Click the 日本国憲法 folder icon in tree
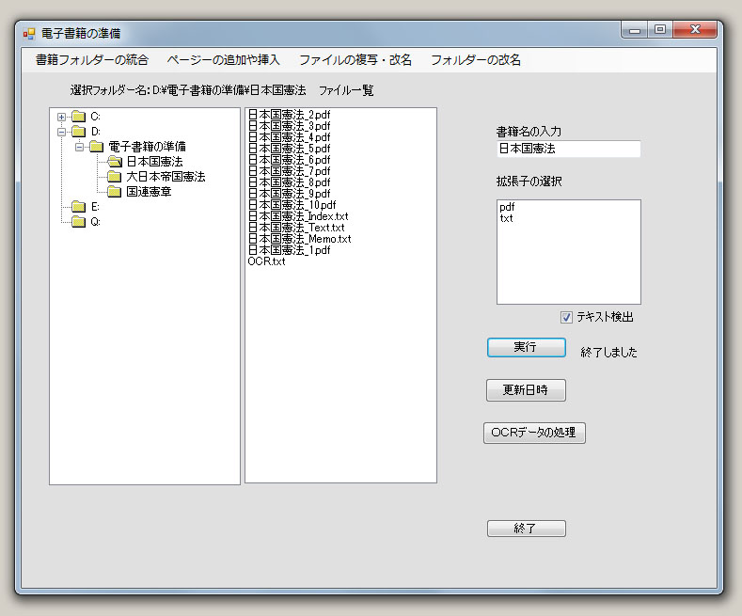 pos(114,162)
